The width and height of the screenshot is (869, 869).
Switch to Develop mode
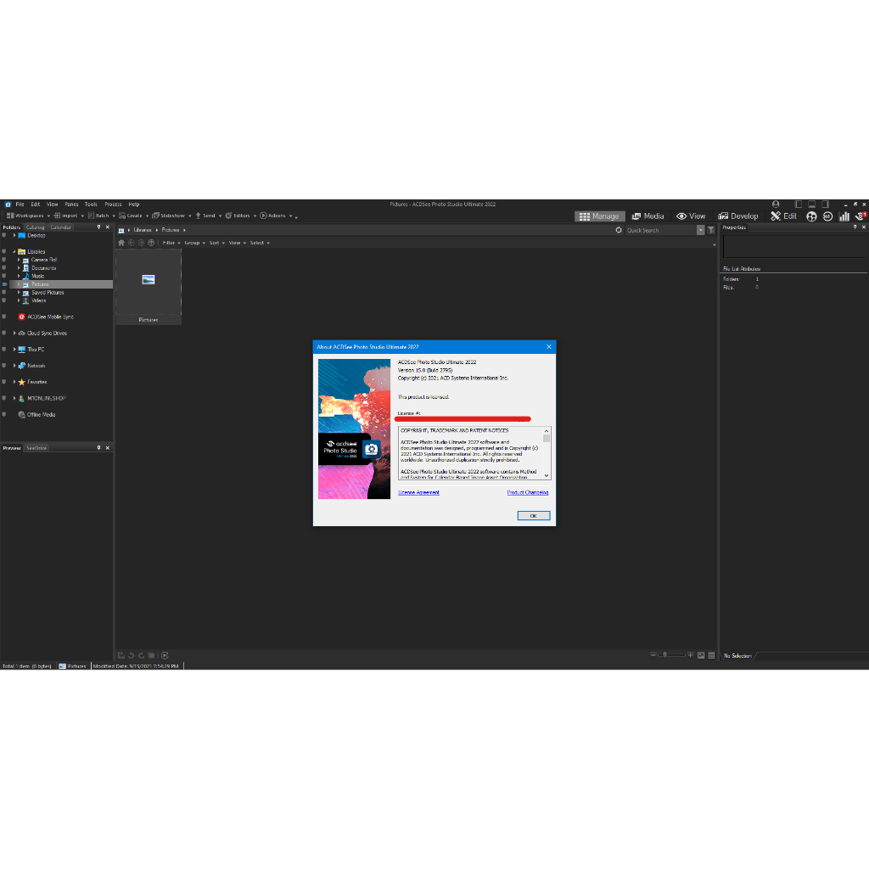[738, 216]
